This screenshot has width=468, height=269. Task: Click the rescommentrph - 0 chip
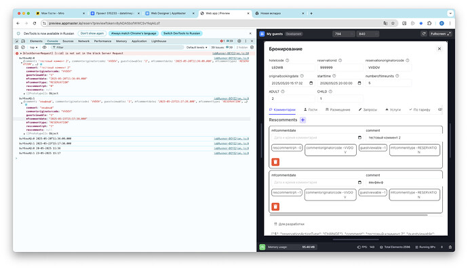287,147
